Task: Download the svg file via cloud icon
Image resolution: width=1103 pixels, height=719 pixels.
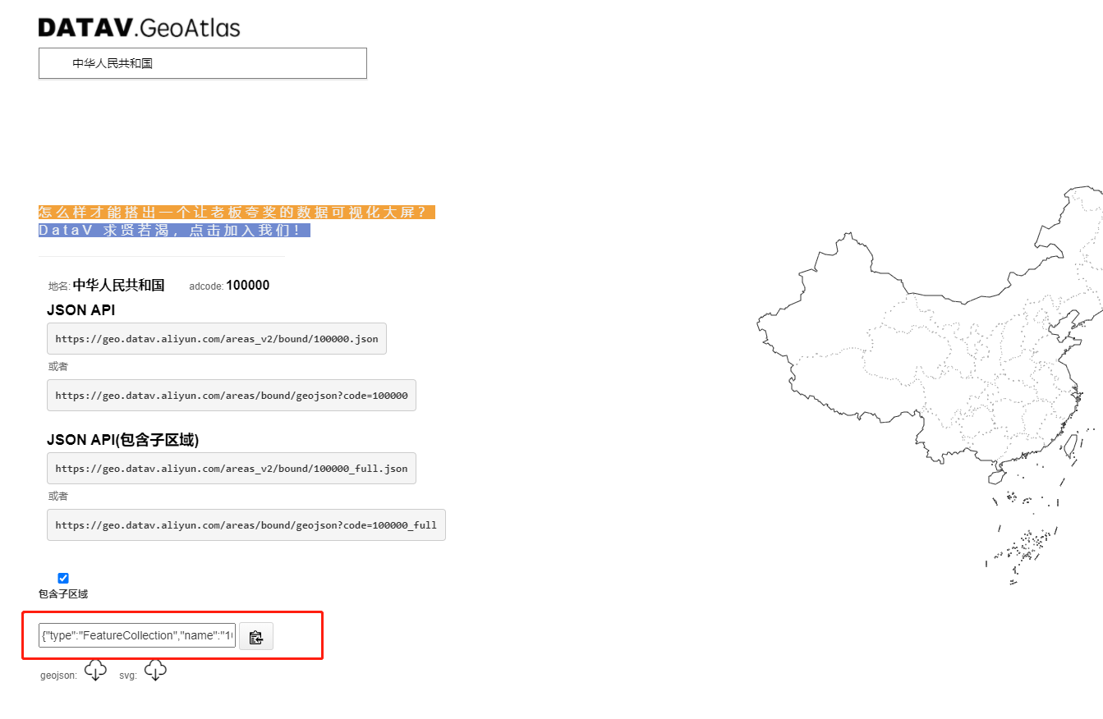Action: 155,671
